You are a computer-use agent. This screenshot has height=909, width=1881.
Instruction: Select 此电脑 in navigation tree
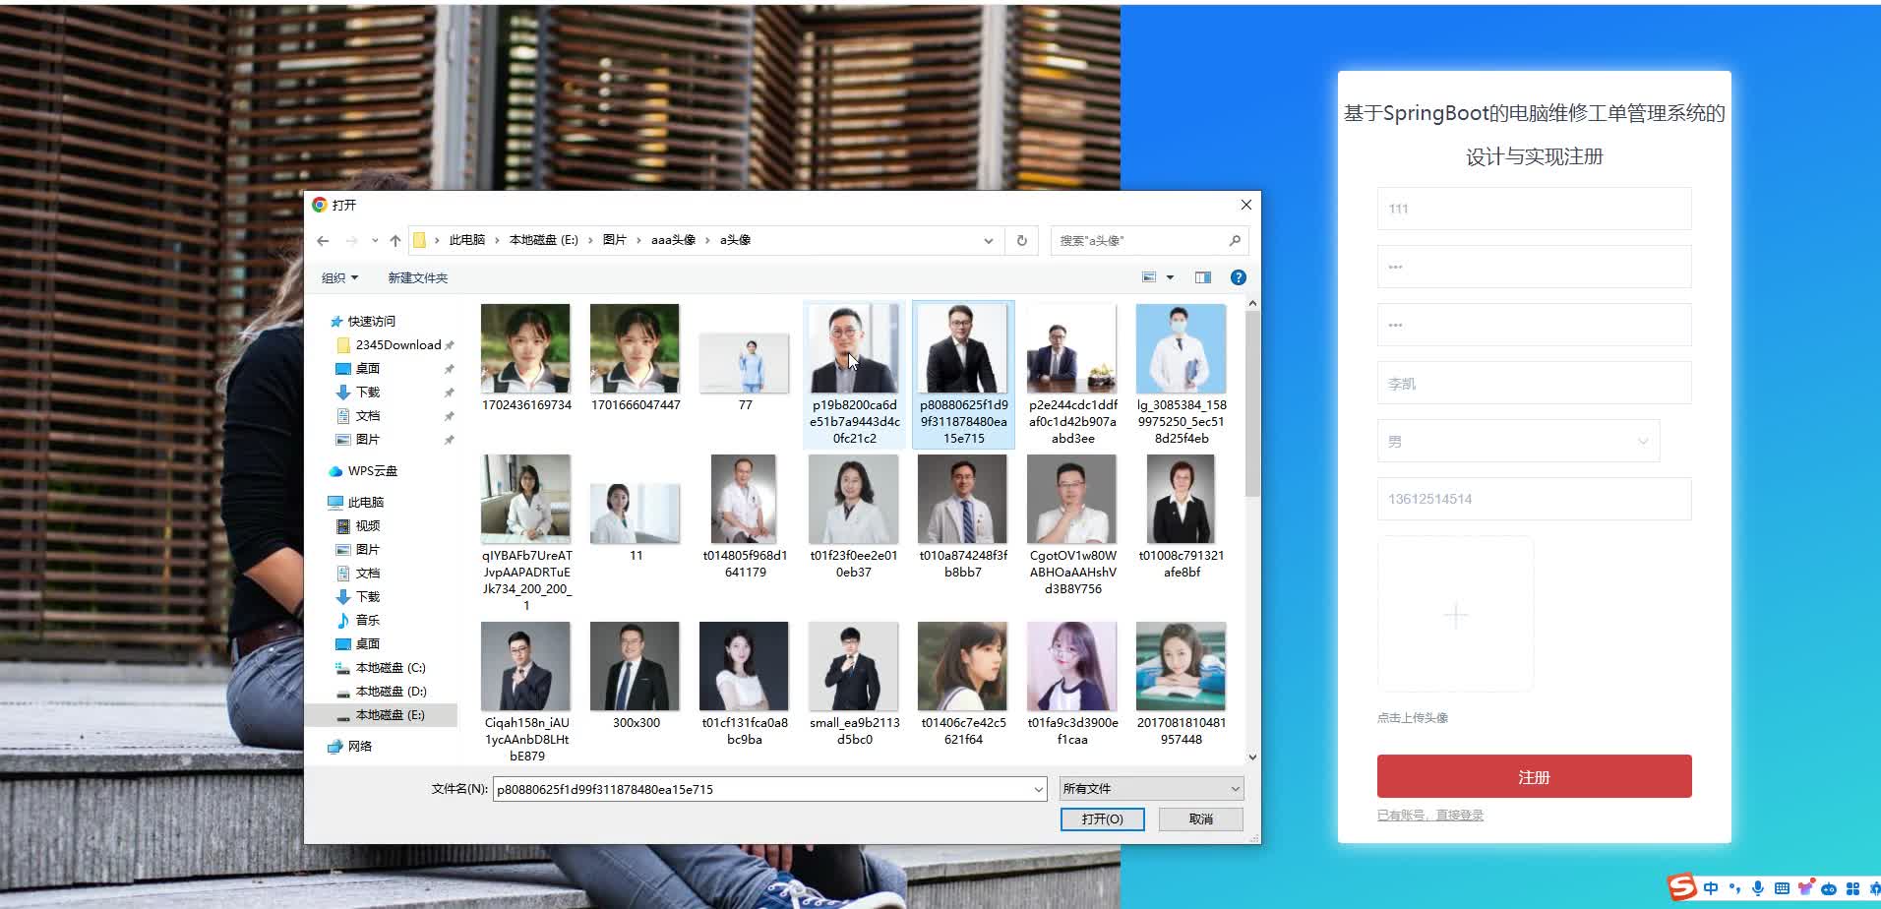(365, 502)
